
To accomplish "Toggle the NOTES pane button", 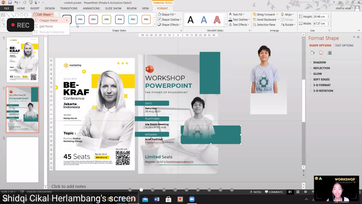I will tap(255, 192).
